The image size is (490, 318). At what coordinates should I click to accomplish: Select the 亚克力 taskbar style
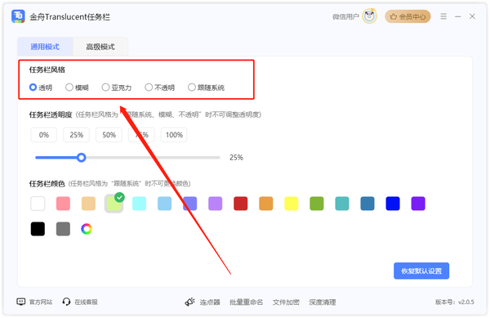tap(117, 87)
